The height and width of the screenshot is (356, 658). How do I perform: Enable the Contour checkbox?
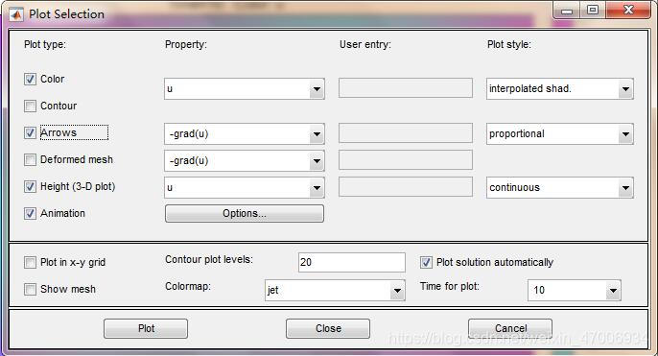point(30,106)
